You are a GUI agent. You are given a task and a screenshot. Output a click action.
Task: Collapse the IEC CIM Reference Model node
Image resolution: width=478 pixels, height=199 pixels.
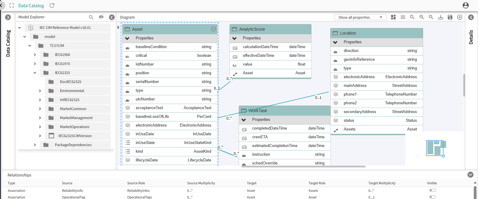pyautogui.click(x=20, y=28)
